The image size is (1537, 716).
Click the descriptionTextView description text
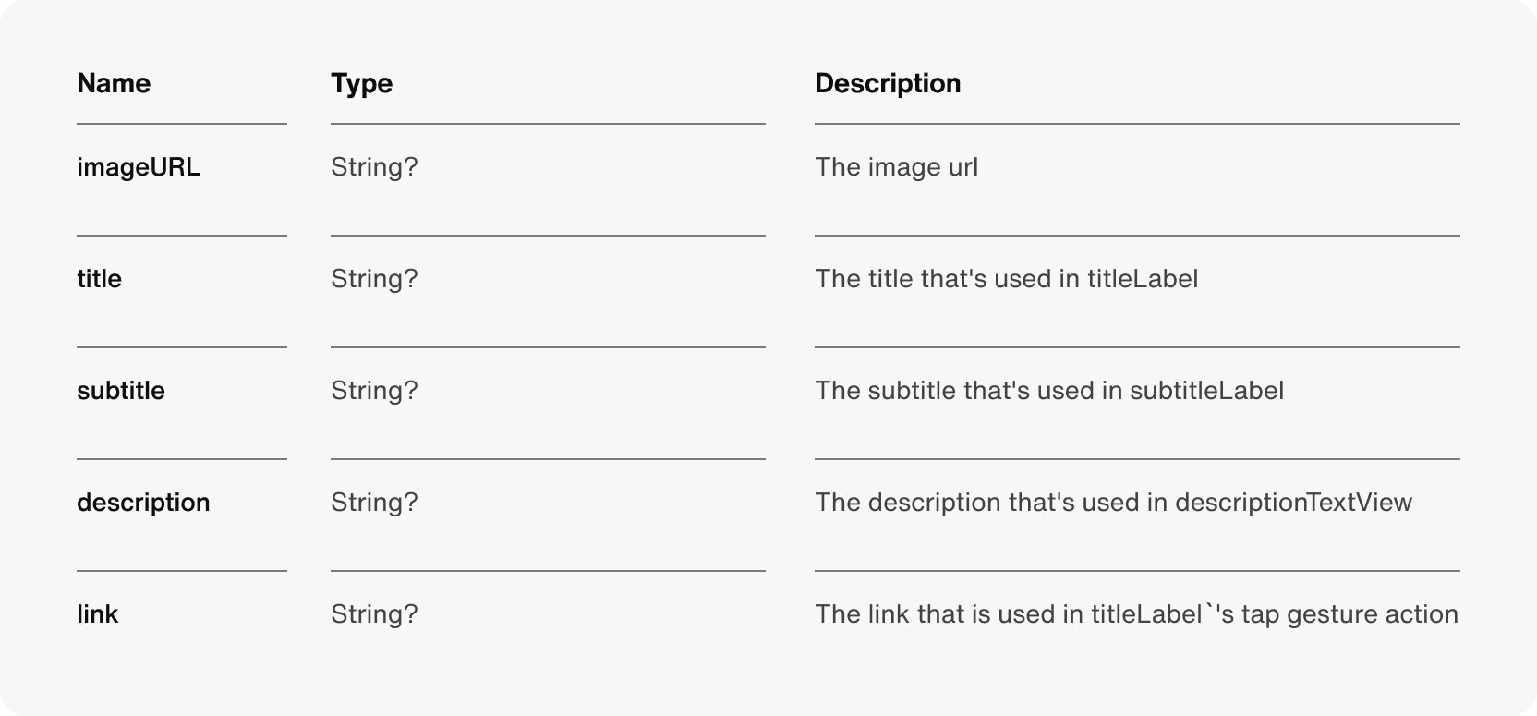(1113, 503)
